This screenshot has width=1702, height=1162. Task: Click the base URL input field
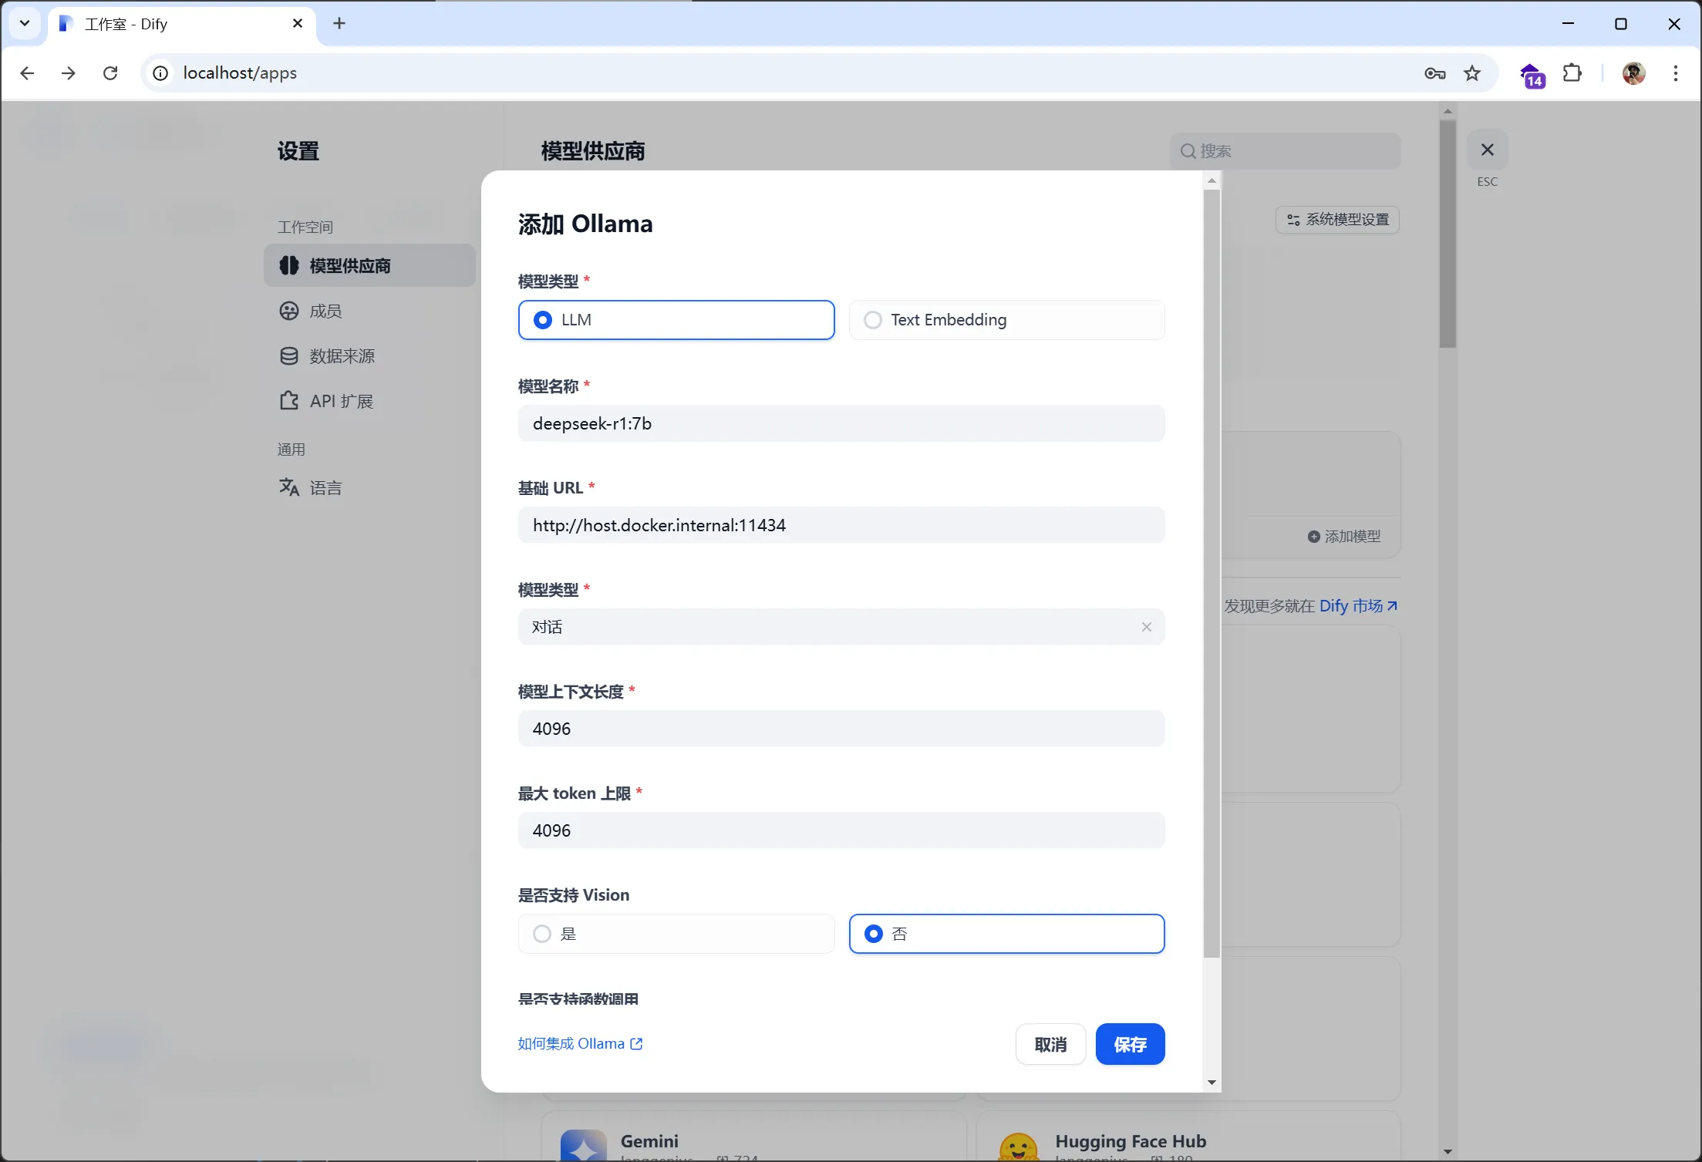pyautogui.click(x=841, y=525)
